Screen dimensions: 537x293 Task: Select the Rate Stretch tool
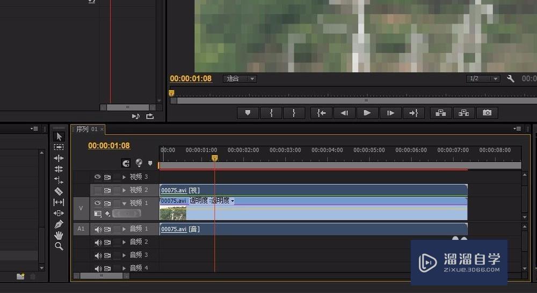59,180
